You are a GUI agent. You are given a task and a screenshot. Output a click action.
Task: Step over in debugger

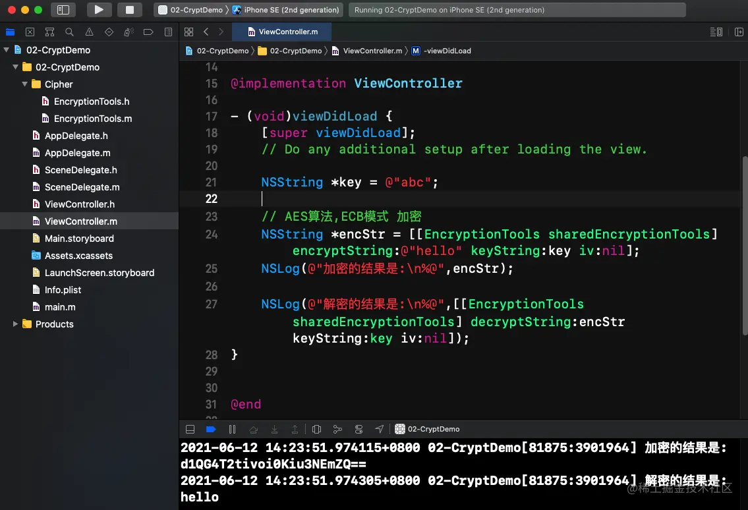point(253,429)
